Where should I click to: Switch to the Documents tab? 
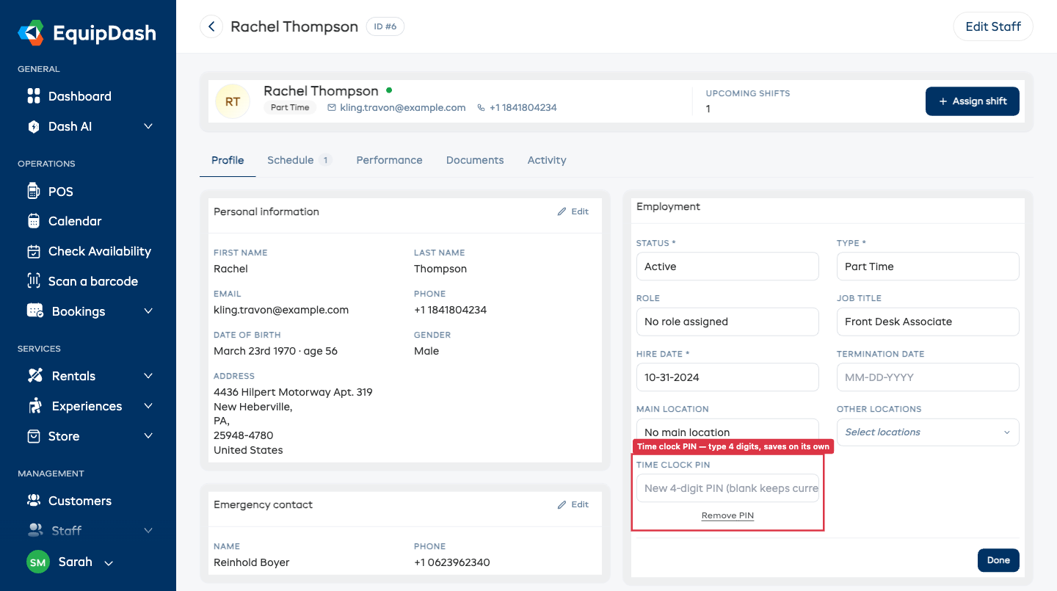[x=475, y=160]
